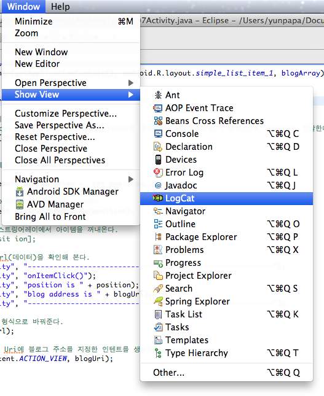Click the Outline view icon
The height and width of the screenshot is (396, 324).
pos(158,224)
